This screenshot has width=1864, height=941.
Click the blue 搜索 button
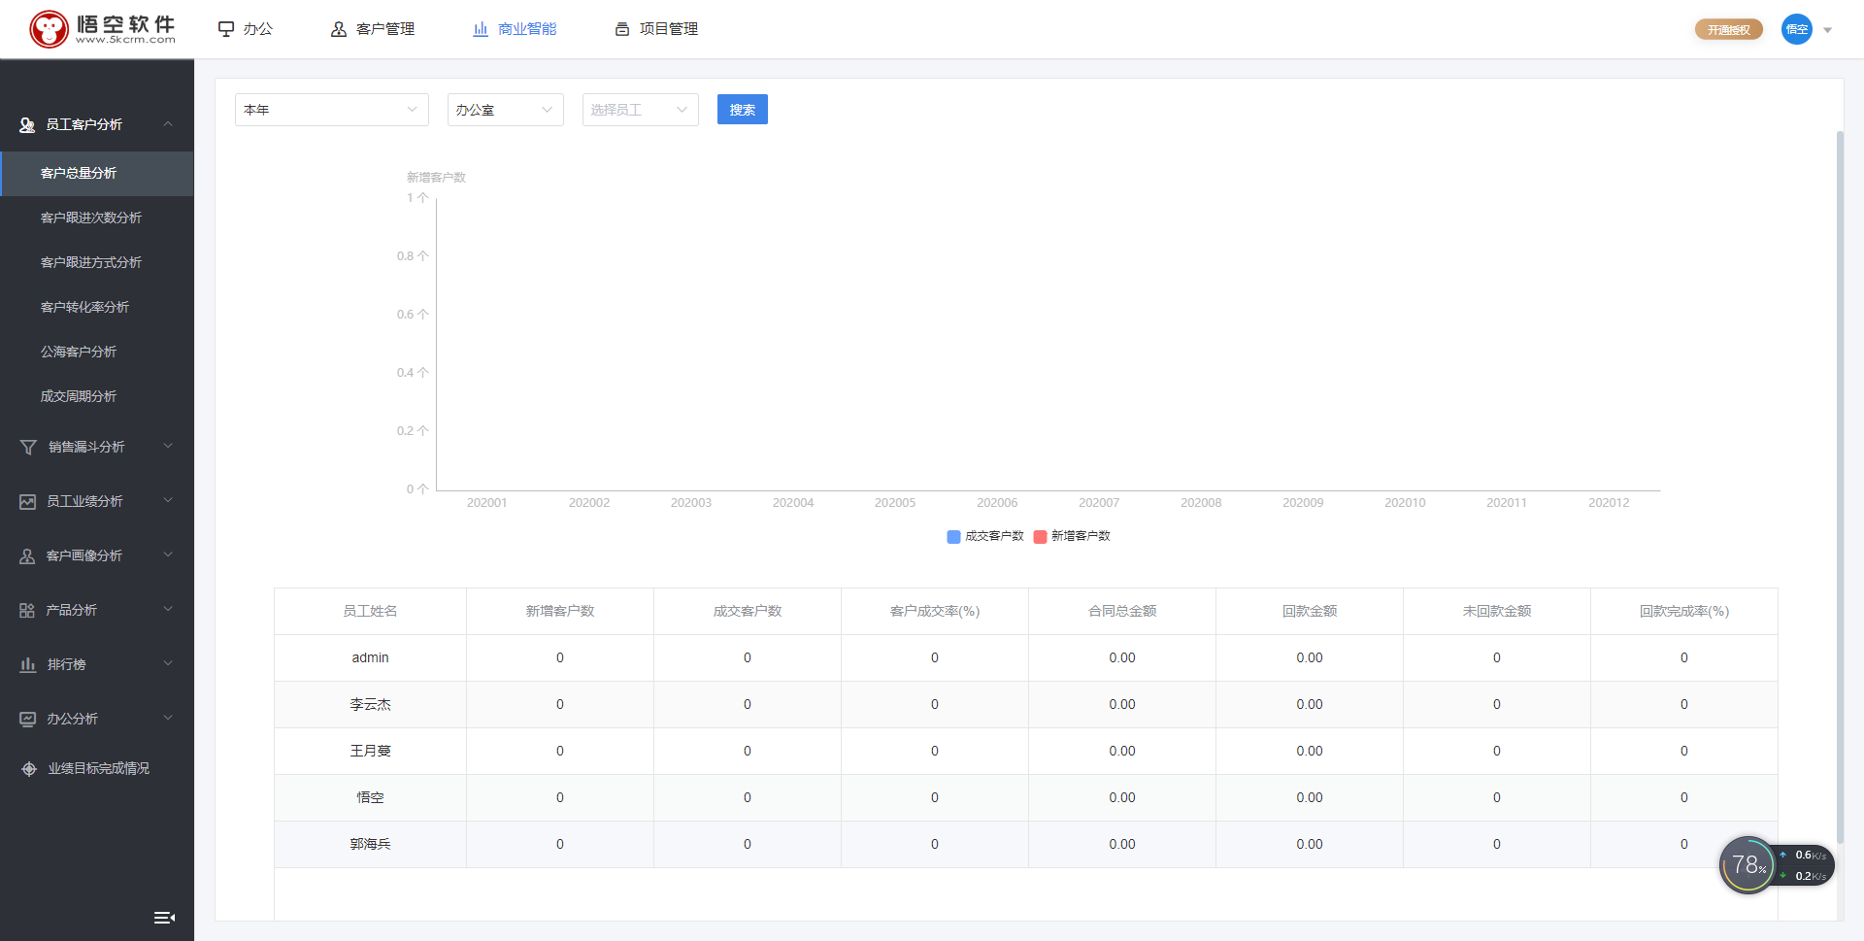coord(742,110)
